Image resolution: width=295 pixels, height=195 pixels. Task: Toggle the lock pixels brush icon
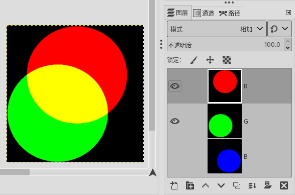coord(193,60)
